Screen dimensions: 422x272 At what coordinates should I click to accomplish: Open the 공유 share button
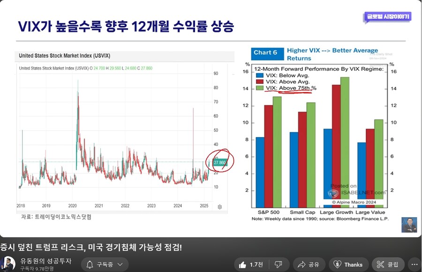coord(309,264)
